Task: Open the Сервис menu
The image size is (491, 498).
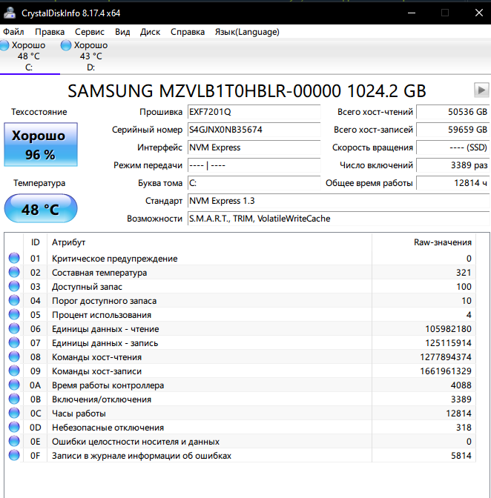Action: (x=89, y=32)
